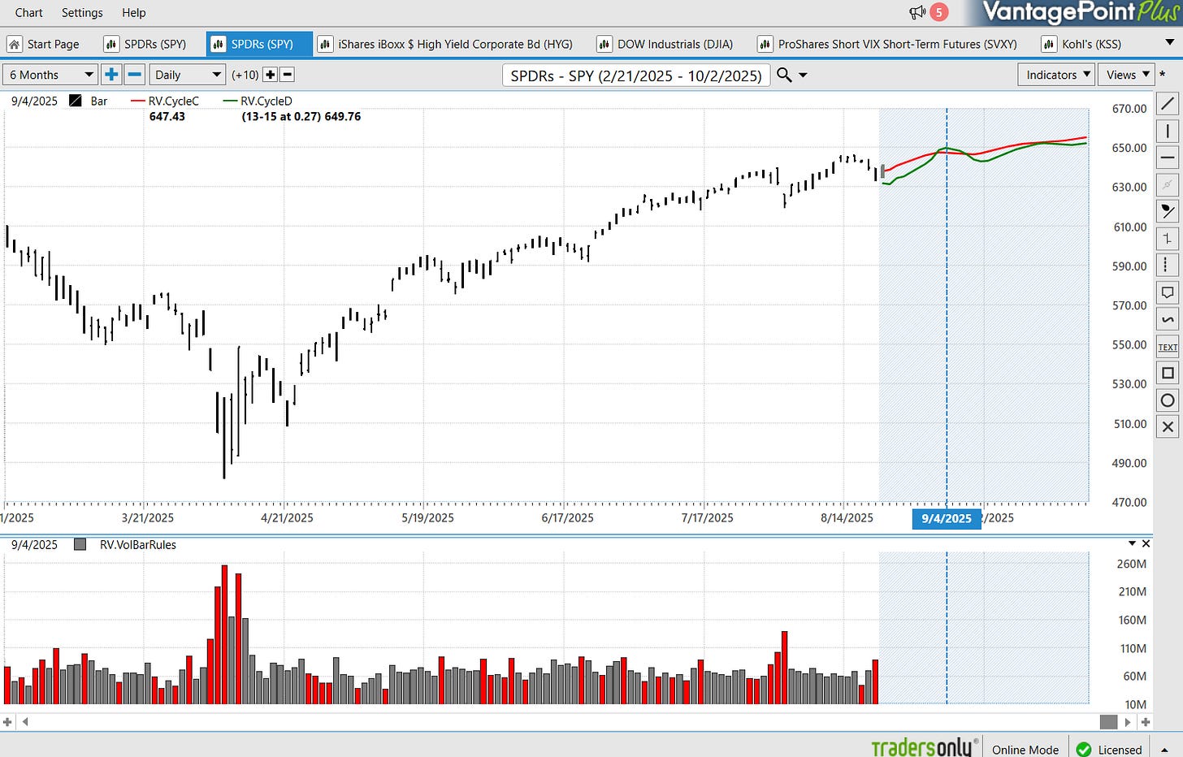Click the horizontal scrollbar thumb
The image size is (1183, 757).
tap(1108, 721)
